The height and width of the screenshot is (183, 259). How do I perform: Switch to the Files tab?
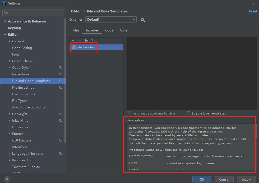coord(76,30)
